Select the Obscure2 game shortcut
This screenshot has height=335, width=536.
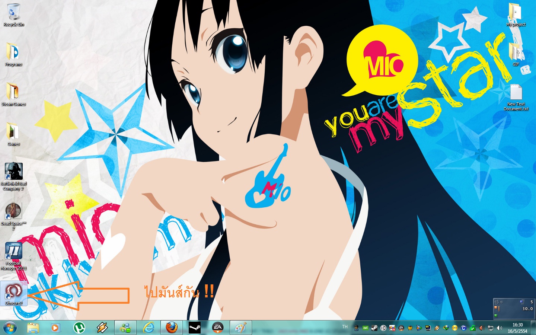[14, 294]
